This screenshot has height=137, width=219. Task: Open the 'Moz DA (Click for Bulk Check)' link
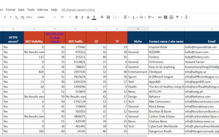(55, 37)
